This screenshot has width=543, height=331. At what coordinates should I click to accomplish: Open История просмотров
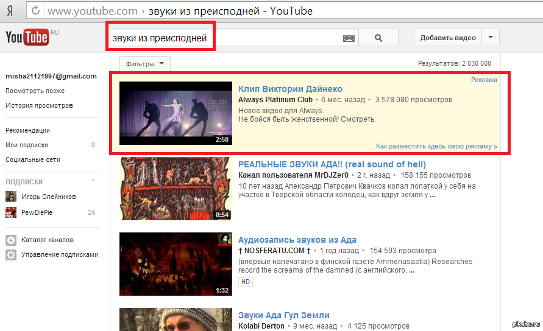[x=39, y=105]
